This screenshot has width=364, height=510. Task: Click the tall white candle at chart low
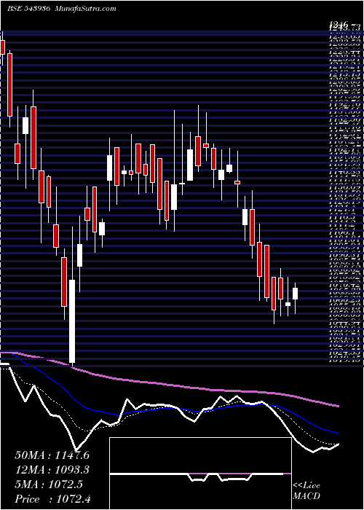[72, 321]
